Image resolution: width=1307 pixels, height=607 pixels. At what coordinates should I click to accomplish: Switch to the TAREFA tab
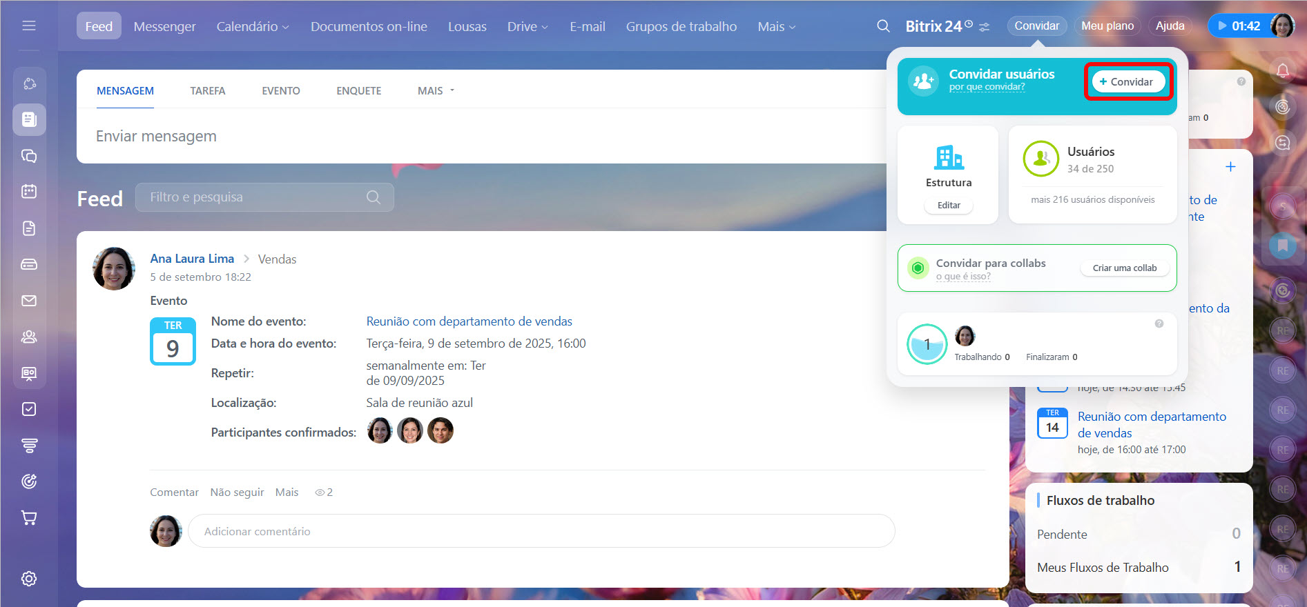coord(207,91)
